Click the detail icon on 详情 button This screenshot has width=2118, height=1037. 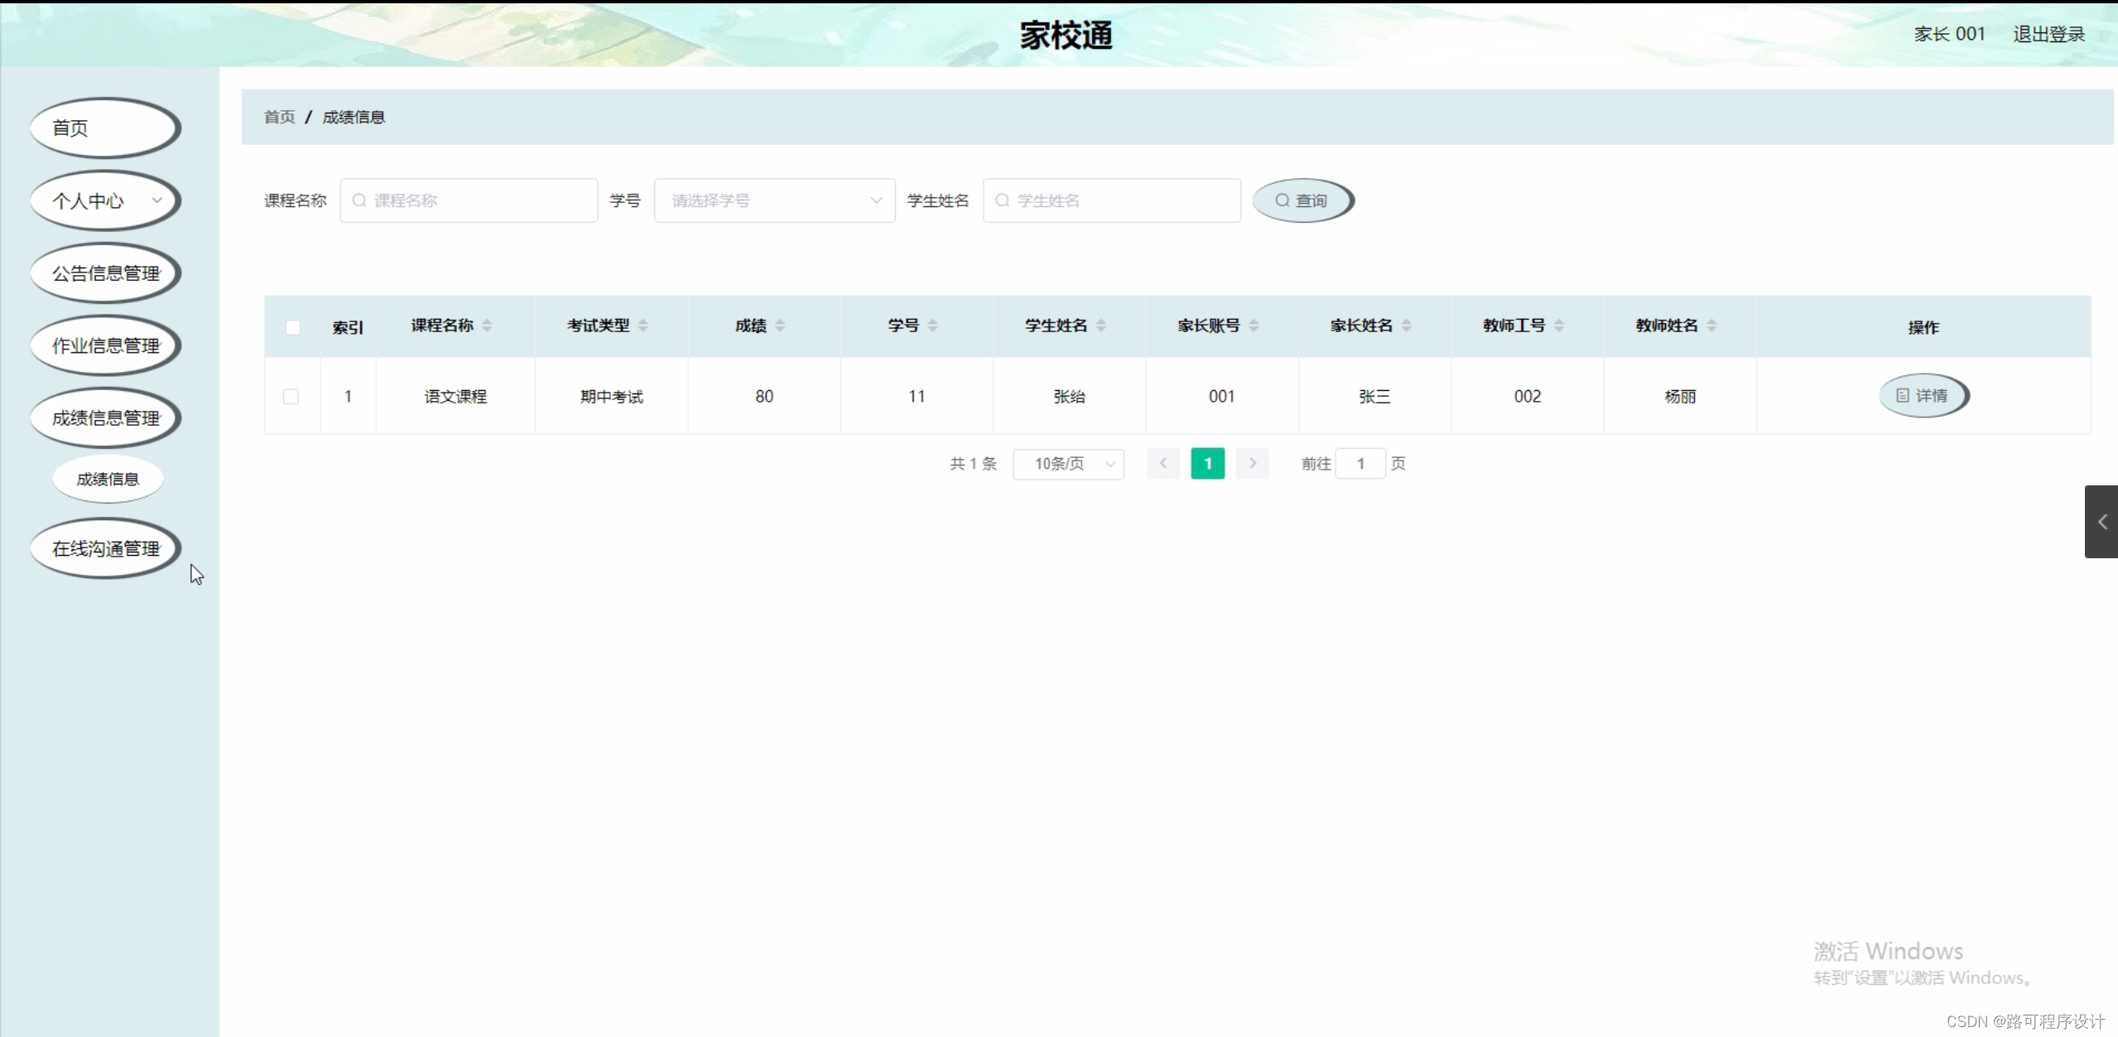1903,396
